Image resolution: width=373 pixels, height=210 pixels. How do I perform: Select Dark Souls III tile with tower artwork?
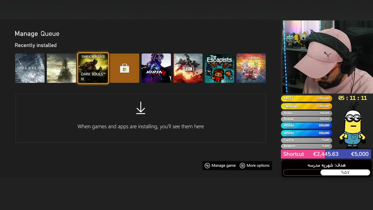61,68
